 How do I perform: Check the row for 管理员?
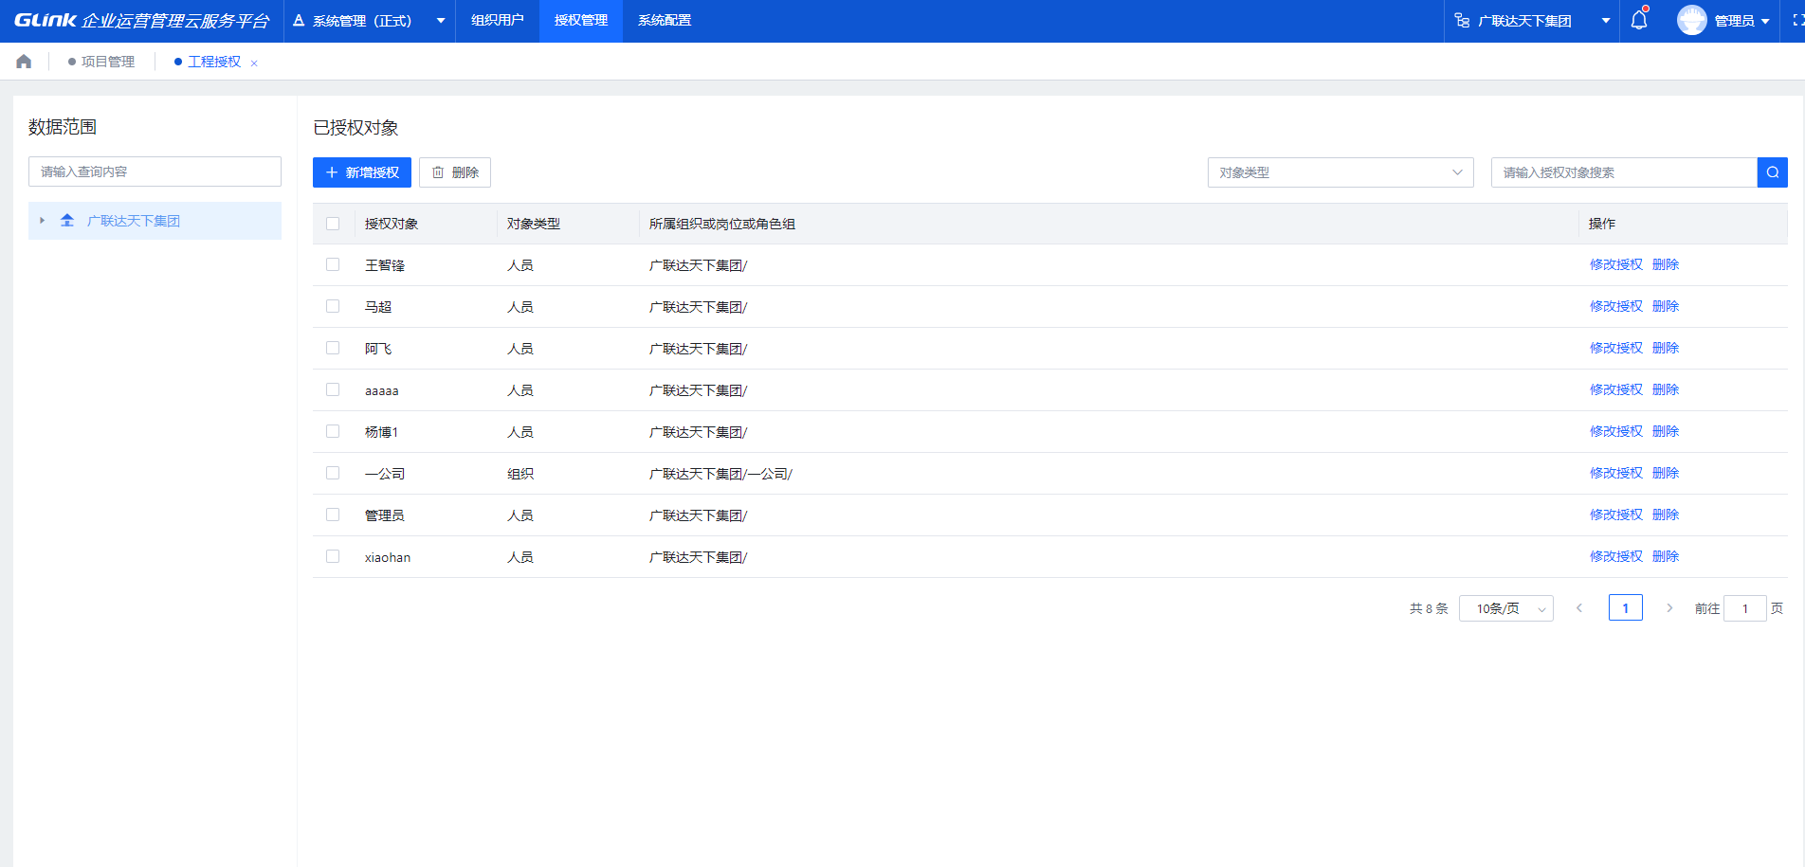click(333, 515)
